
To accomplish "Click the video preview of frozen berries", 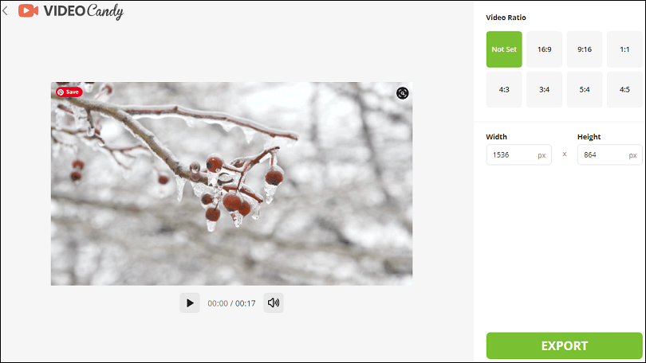I will (231, 184).
